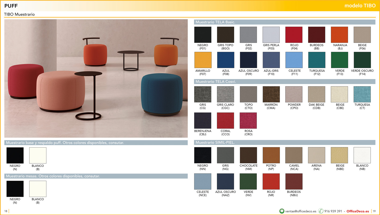Pick the simil-piel GRIS (NG) swatch
Viewport: 380px width, 215px height.
coord(226,155)
